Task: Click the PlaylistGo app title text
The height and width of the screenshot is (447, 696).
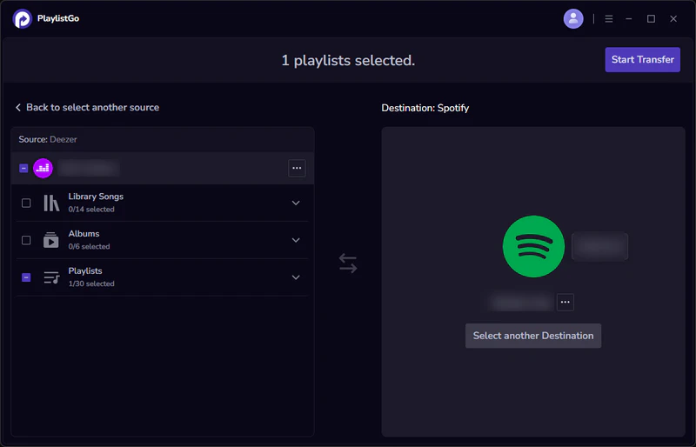Action: 58,18
